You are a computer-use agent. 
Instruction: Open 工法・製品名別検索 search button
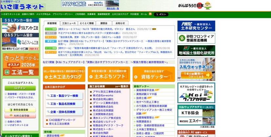click(x=64, y=104)
